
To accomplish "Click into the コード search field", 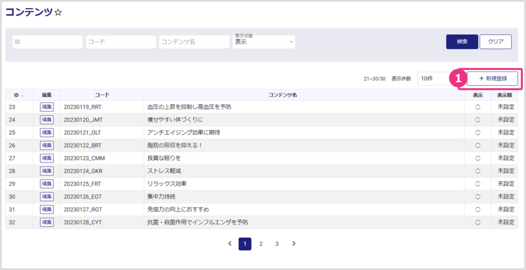I will [121, 42].
